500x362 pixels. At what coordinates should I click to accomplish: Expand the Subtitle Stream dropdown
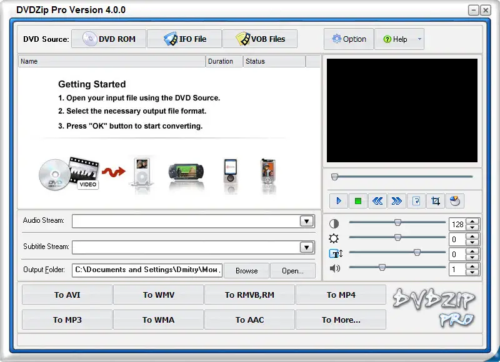(306, 247)
